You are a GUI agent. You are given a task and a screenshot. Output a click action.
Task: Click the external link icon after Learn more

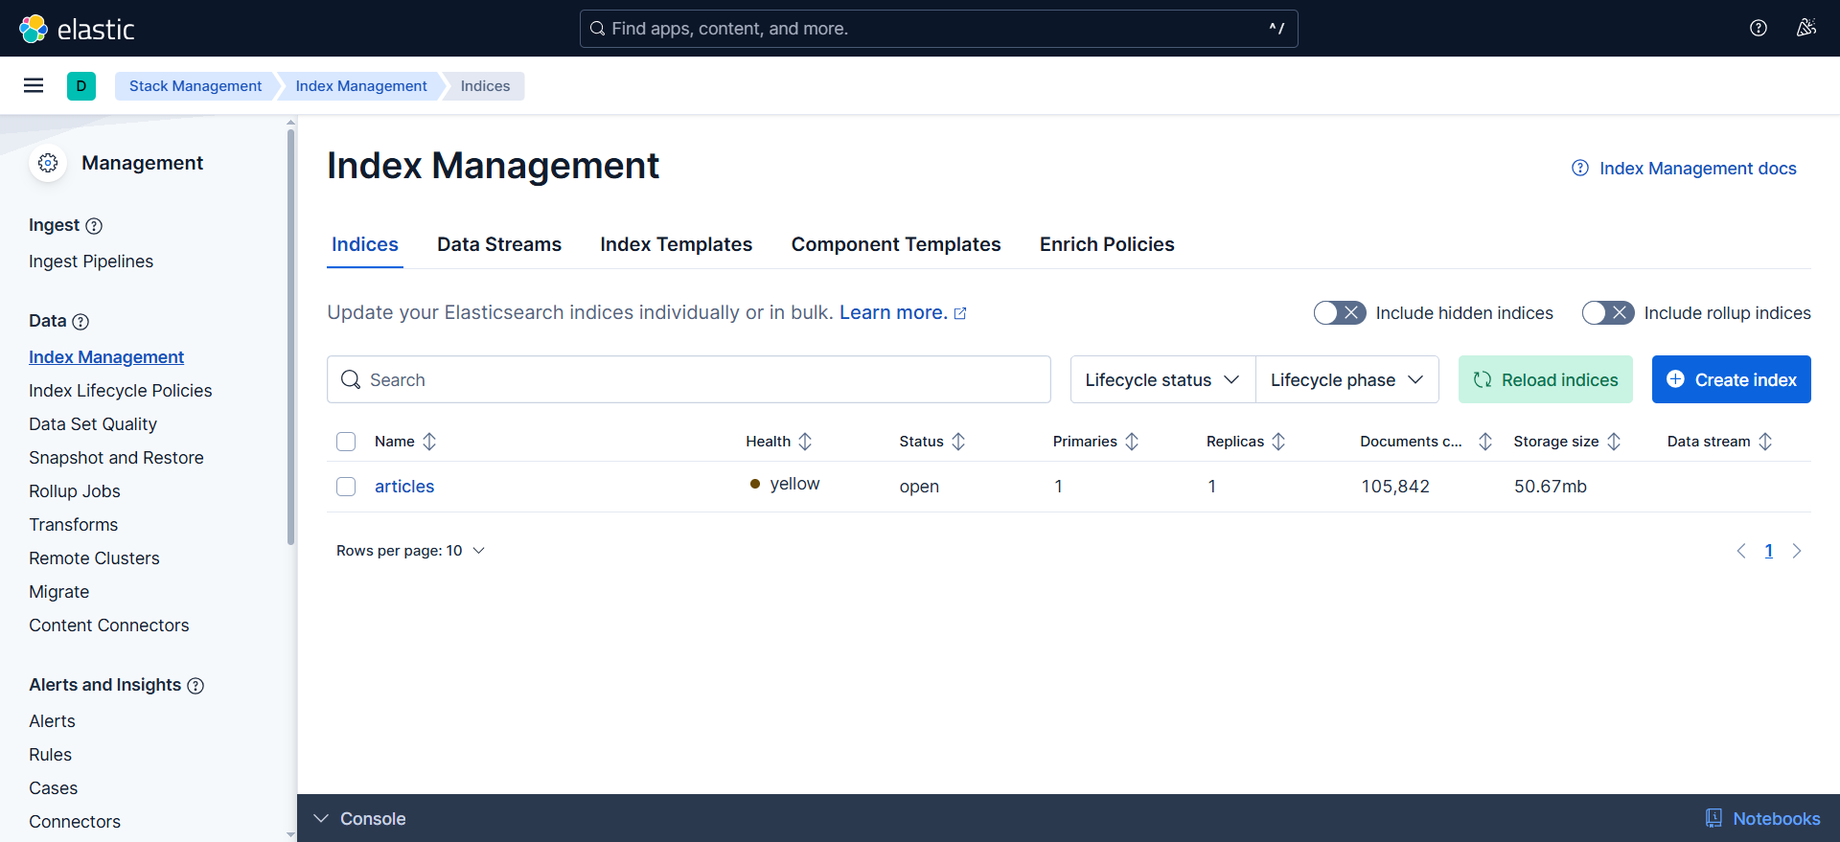(x=960, y=314)
